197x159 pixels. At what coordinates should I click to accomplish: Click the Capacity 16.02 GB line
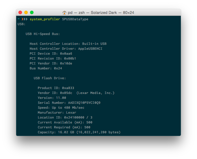[x=79, y=132]
